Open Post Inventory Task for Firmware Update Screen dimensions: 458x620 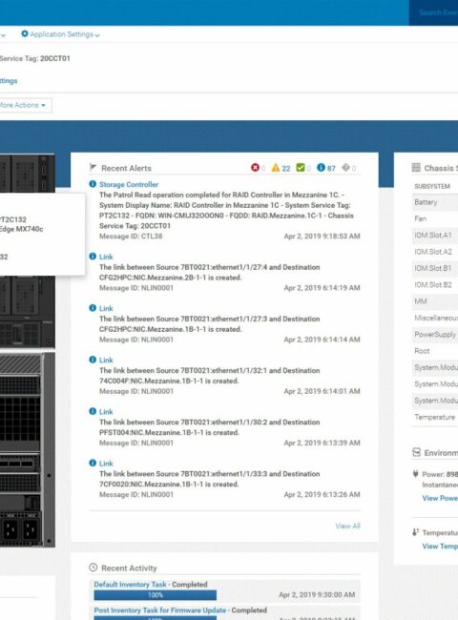pos(159,610)
